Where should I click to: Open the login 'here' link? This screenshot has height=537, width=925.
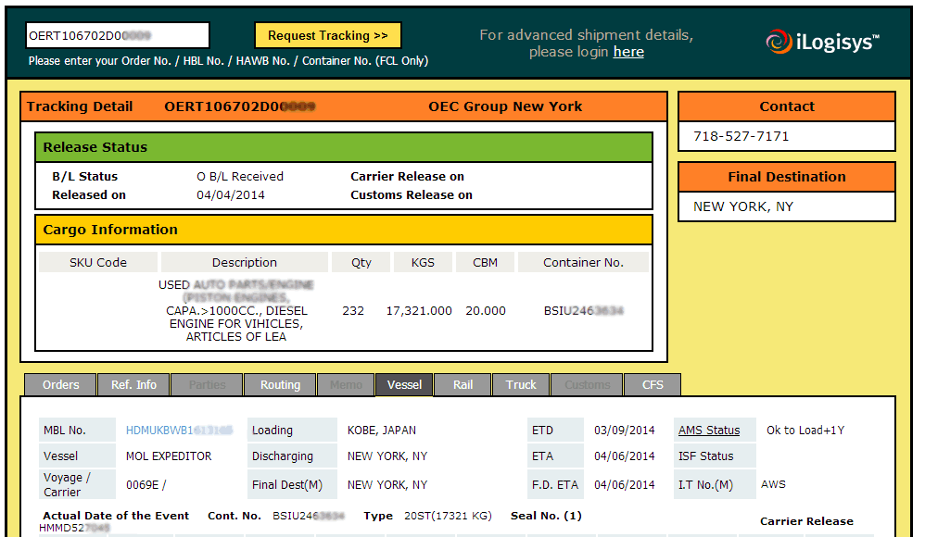pyautogui.click(x=628, y=52)
